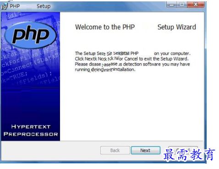
Task: Click 'or Cancel to exit the Setup Wizard.' text
Action: (154, 59)
